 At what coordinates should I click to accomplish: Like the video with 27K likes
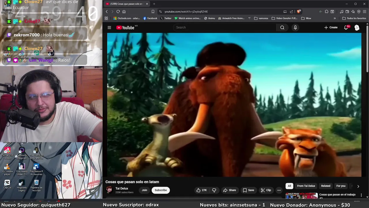(x=202, y=190)
